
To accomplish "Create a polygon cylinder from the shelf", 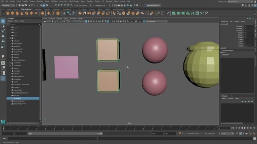I will pos(17,13).
